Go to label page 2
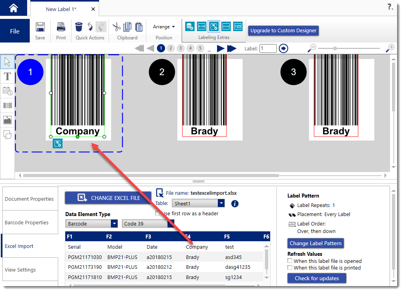This screenshot has width=403, height=292. (x=171, y=48)
